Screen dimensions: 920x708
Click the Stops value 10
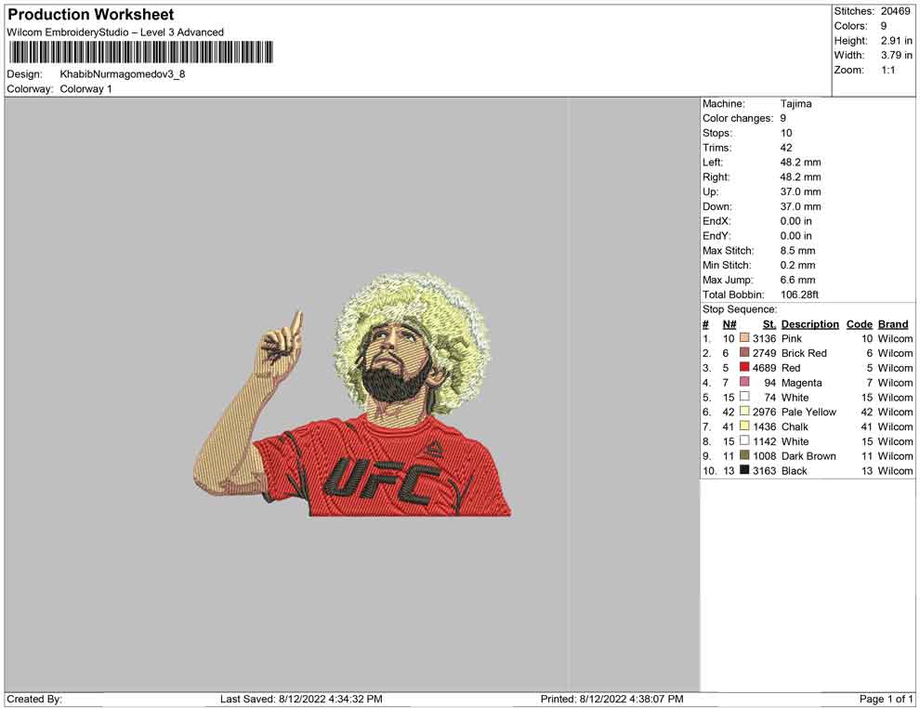pyautogui.click(x=786, y=133)
